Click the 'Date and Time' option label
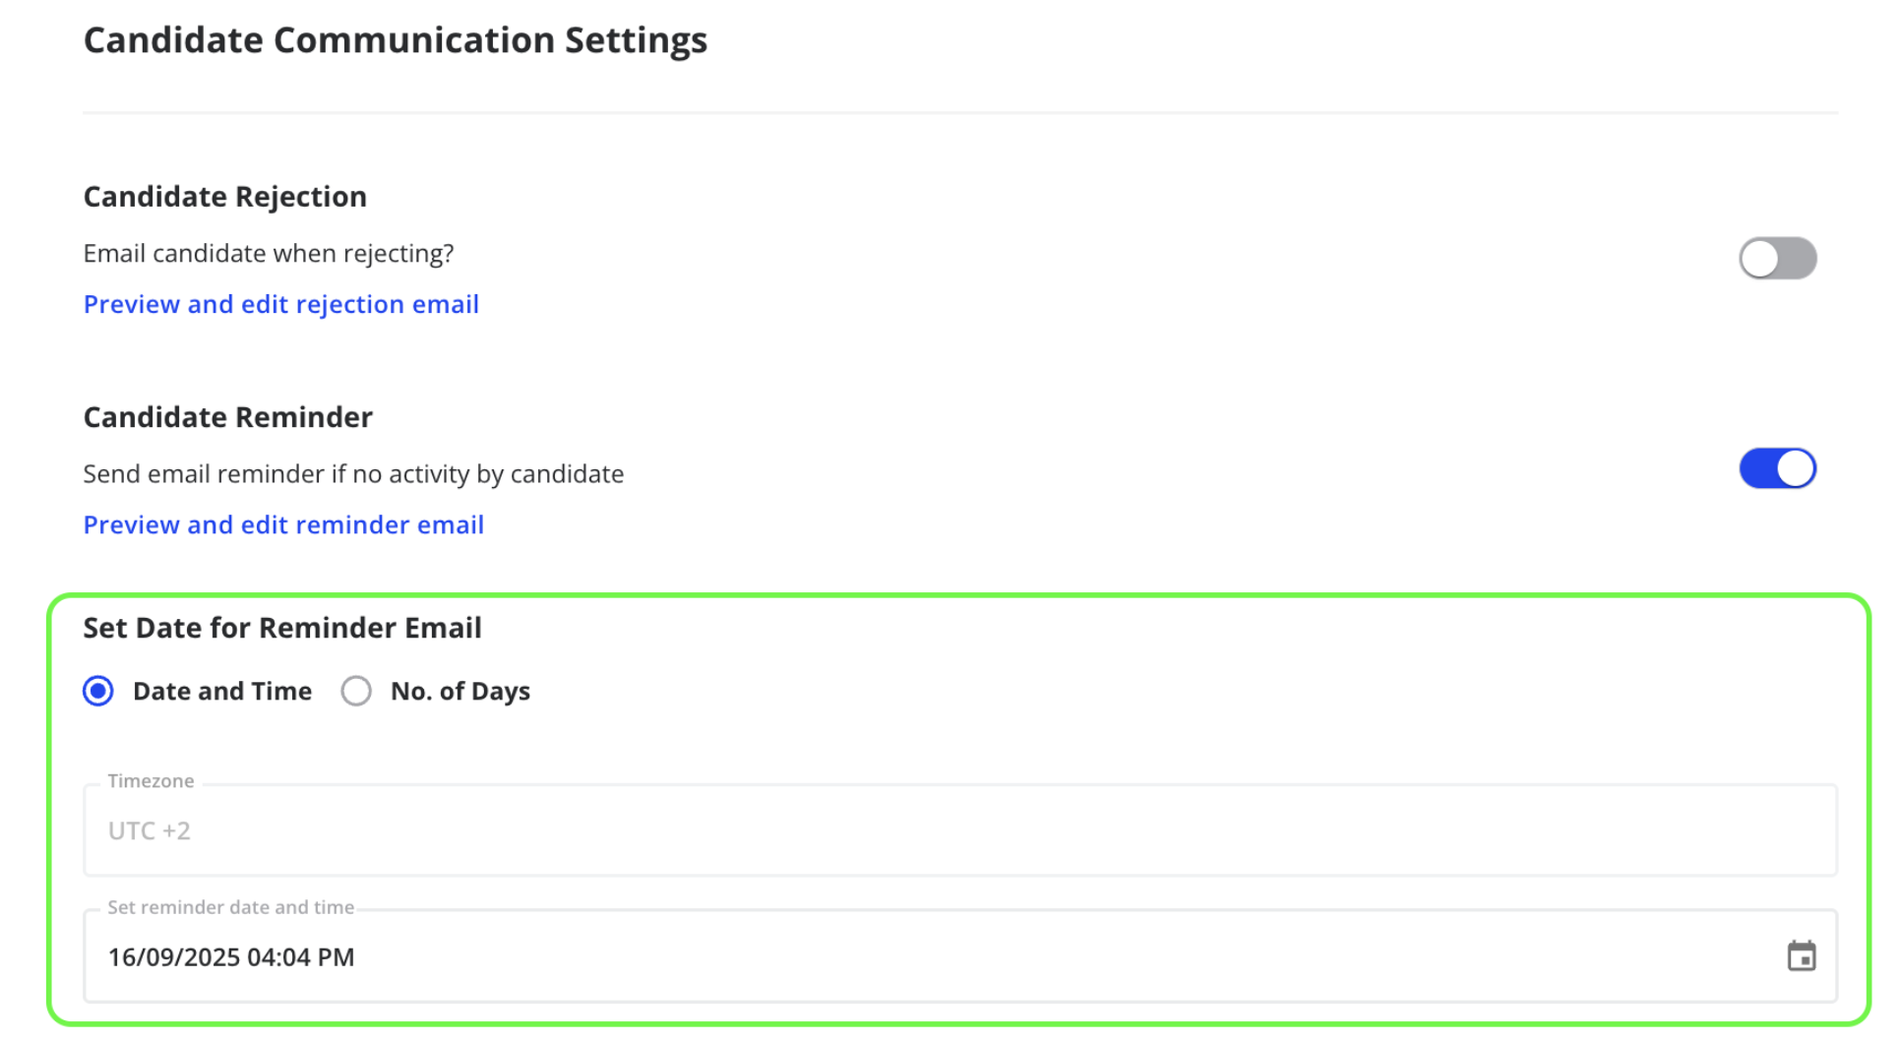 (x=222, y=691)
